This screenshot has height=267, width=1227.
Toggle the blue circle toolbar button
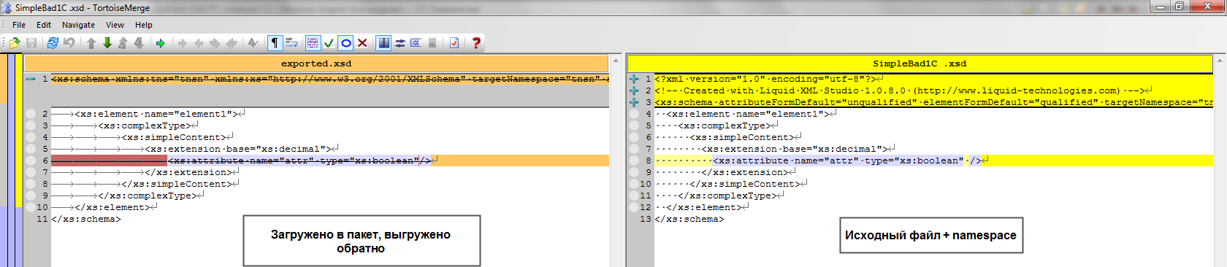point(346,43)
